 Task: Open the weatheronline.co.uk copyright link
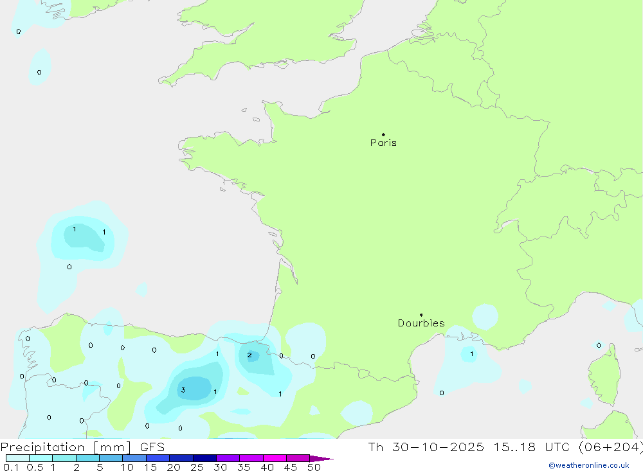point(589,465)
